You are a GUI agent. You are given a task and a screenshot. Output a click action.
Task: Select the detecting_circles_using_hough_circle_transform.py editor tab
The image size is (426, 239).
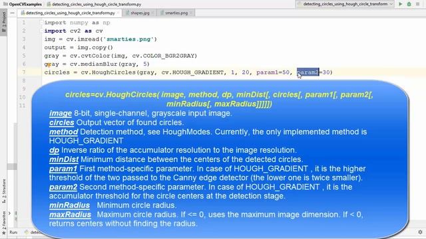[x=70, y=13]
